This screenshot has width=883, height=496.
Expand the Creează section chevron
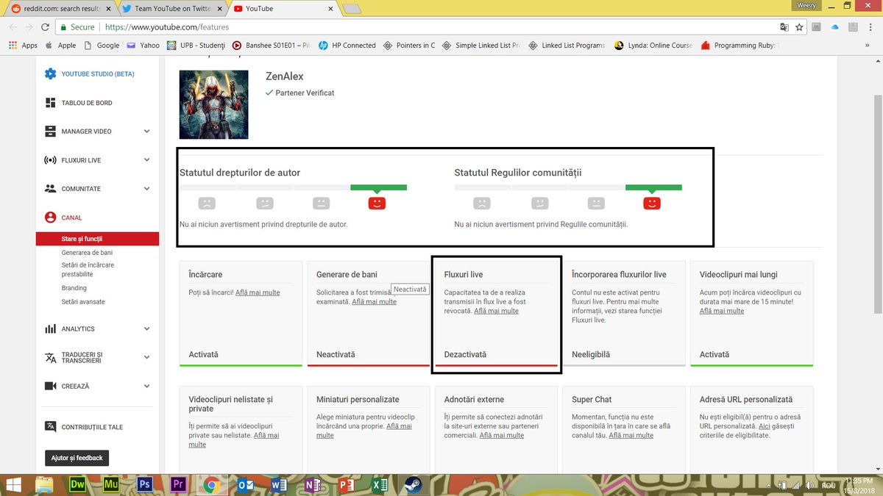tap(146, 387)
